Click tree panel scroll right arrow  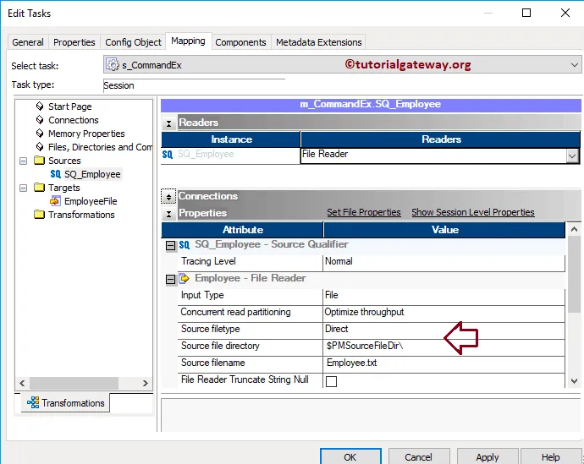click(x=146, y=383)
